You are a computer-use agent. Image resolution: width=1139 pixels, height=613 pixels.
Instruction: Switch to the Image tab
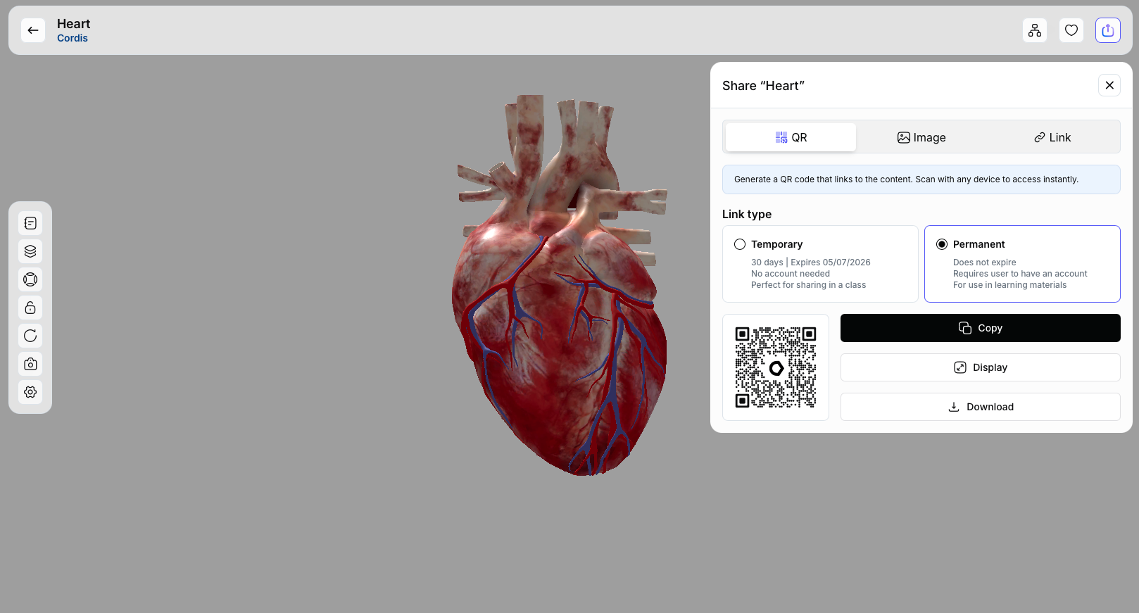click(921, 138)
